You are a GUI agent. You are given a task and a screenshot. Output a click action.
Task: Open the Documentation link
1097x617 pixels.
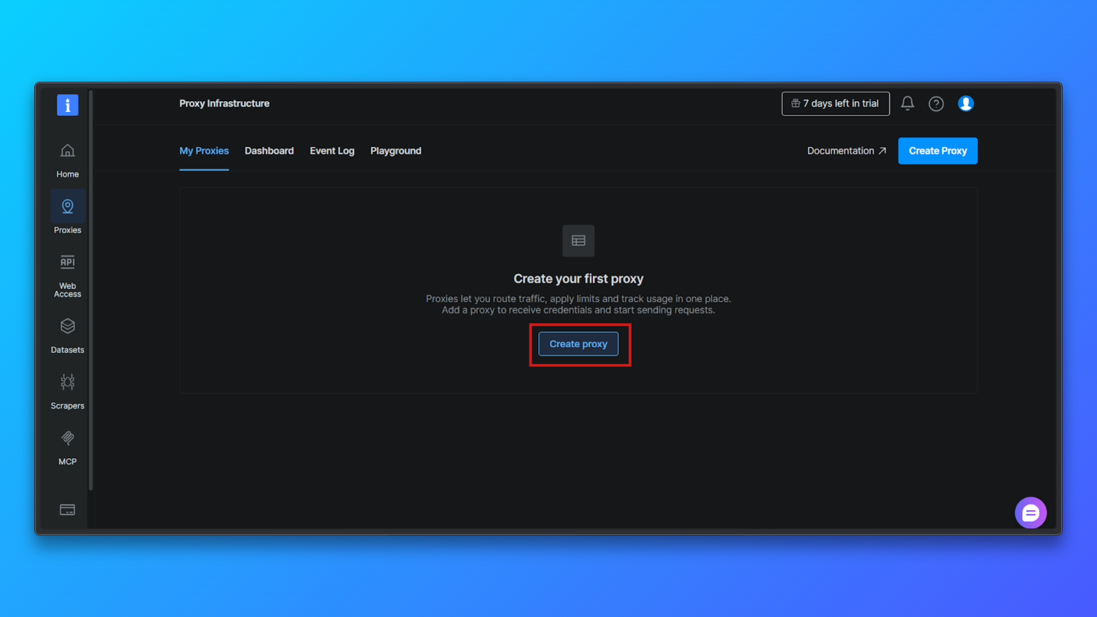(x=846, y=151)
